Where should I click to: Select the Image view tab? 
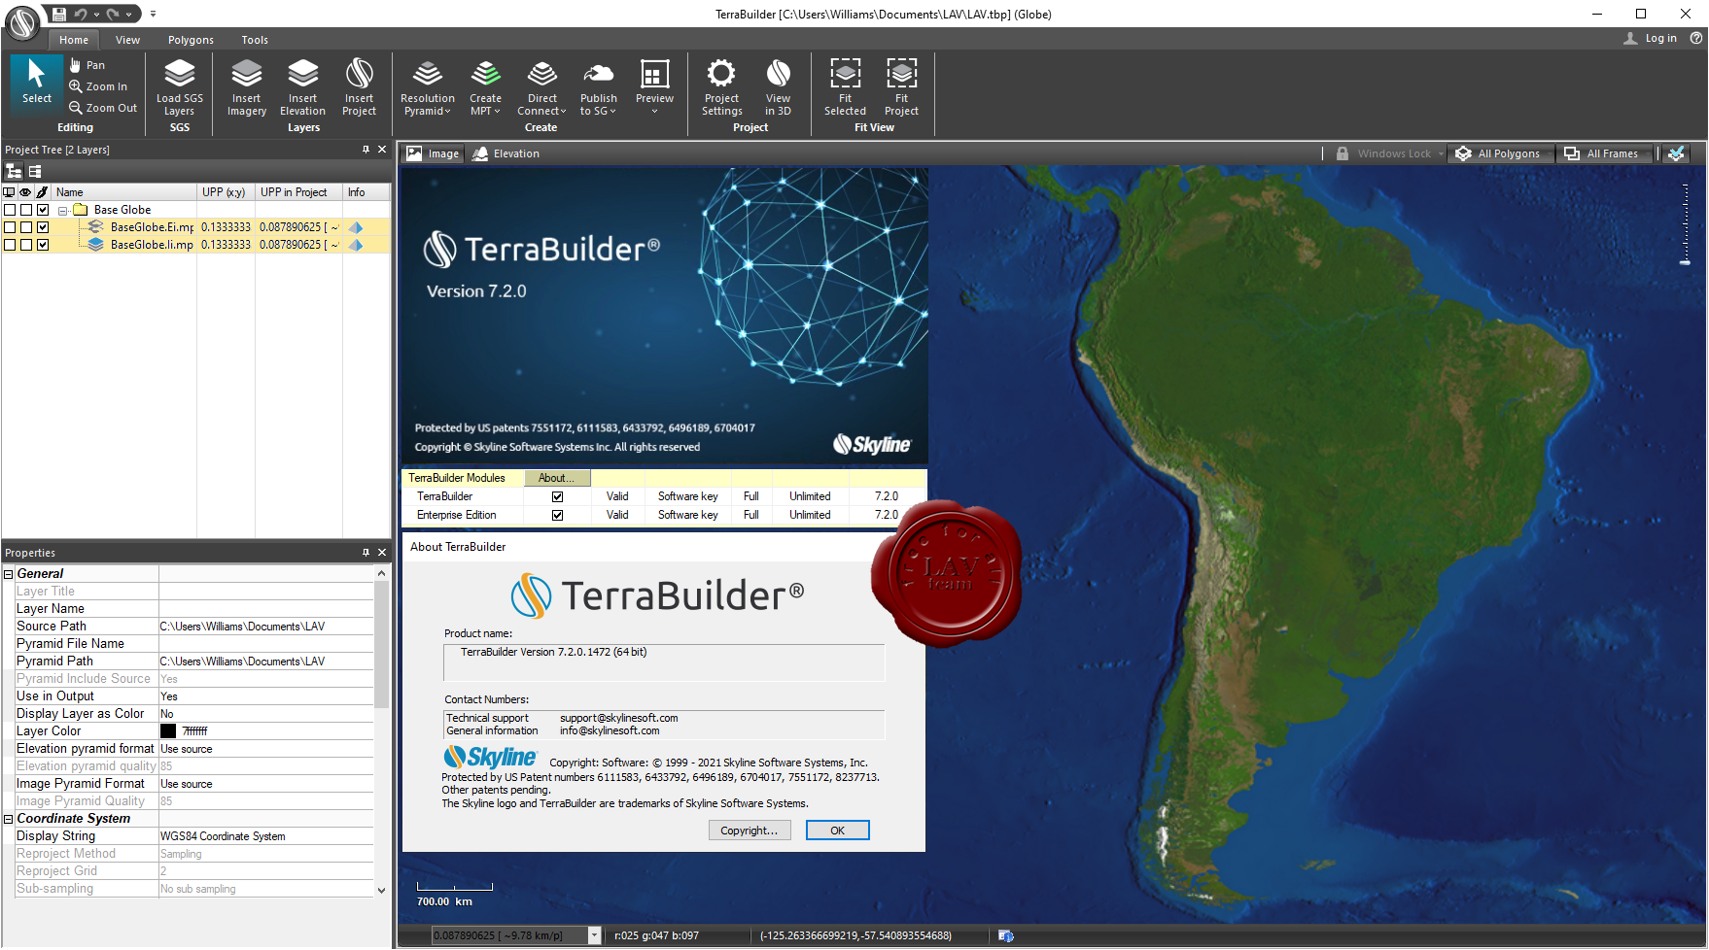coord(434,153)
